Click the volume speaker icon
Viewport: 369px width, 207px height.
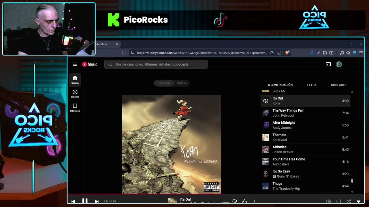328,202
